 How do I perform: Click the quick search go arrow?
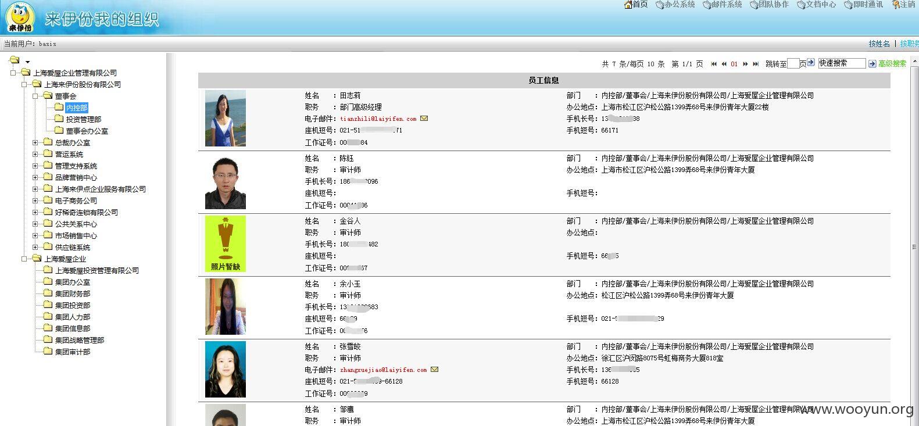[872, 64]
